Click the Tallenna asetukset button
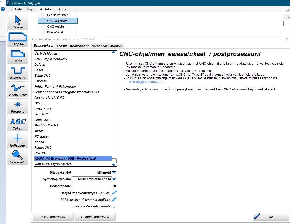This screenshot has width=290, height=224. tap(95, 217)
